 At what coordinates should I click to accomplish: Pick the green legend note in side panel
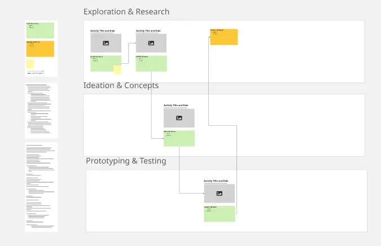point(40,30)
